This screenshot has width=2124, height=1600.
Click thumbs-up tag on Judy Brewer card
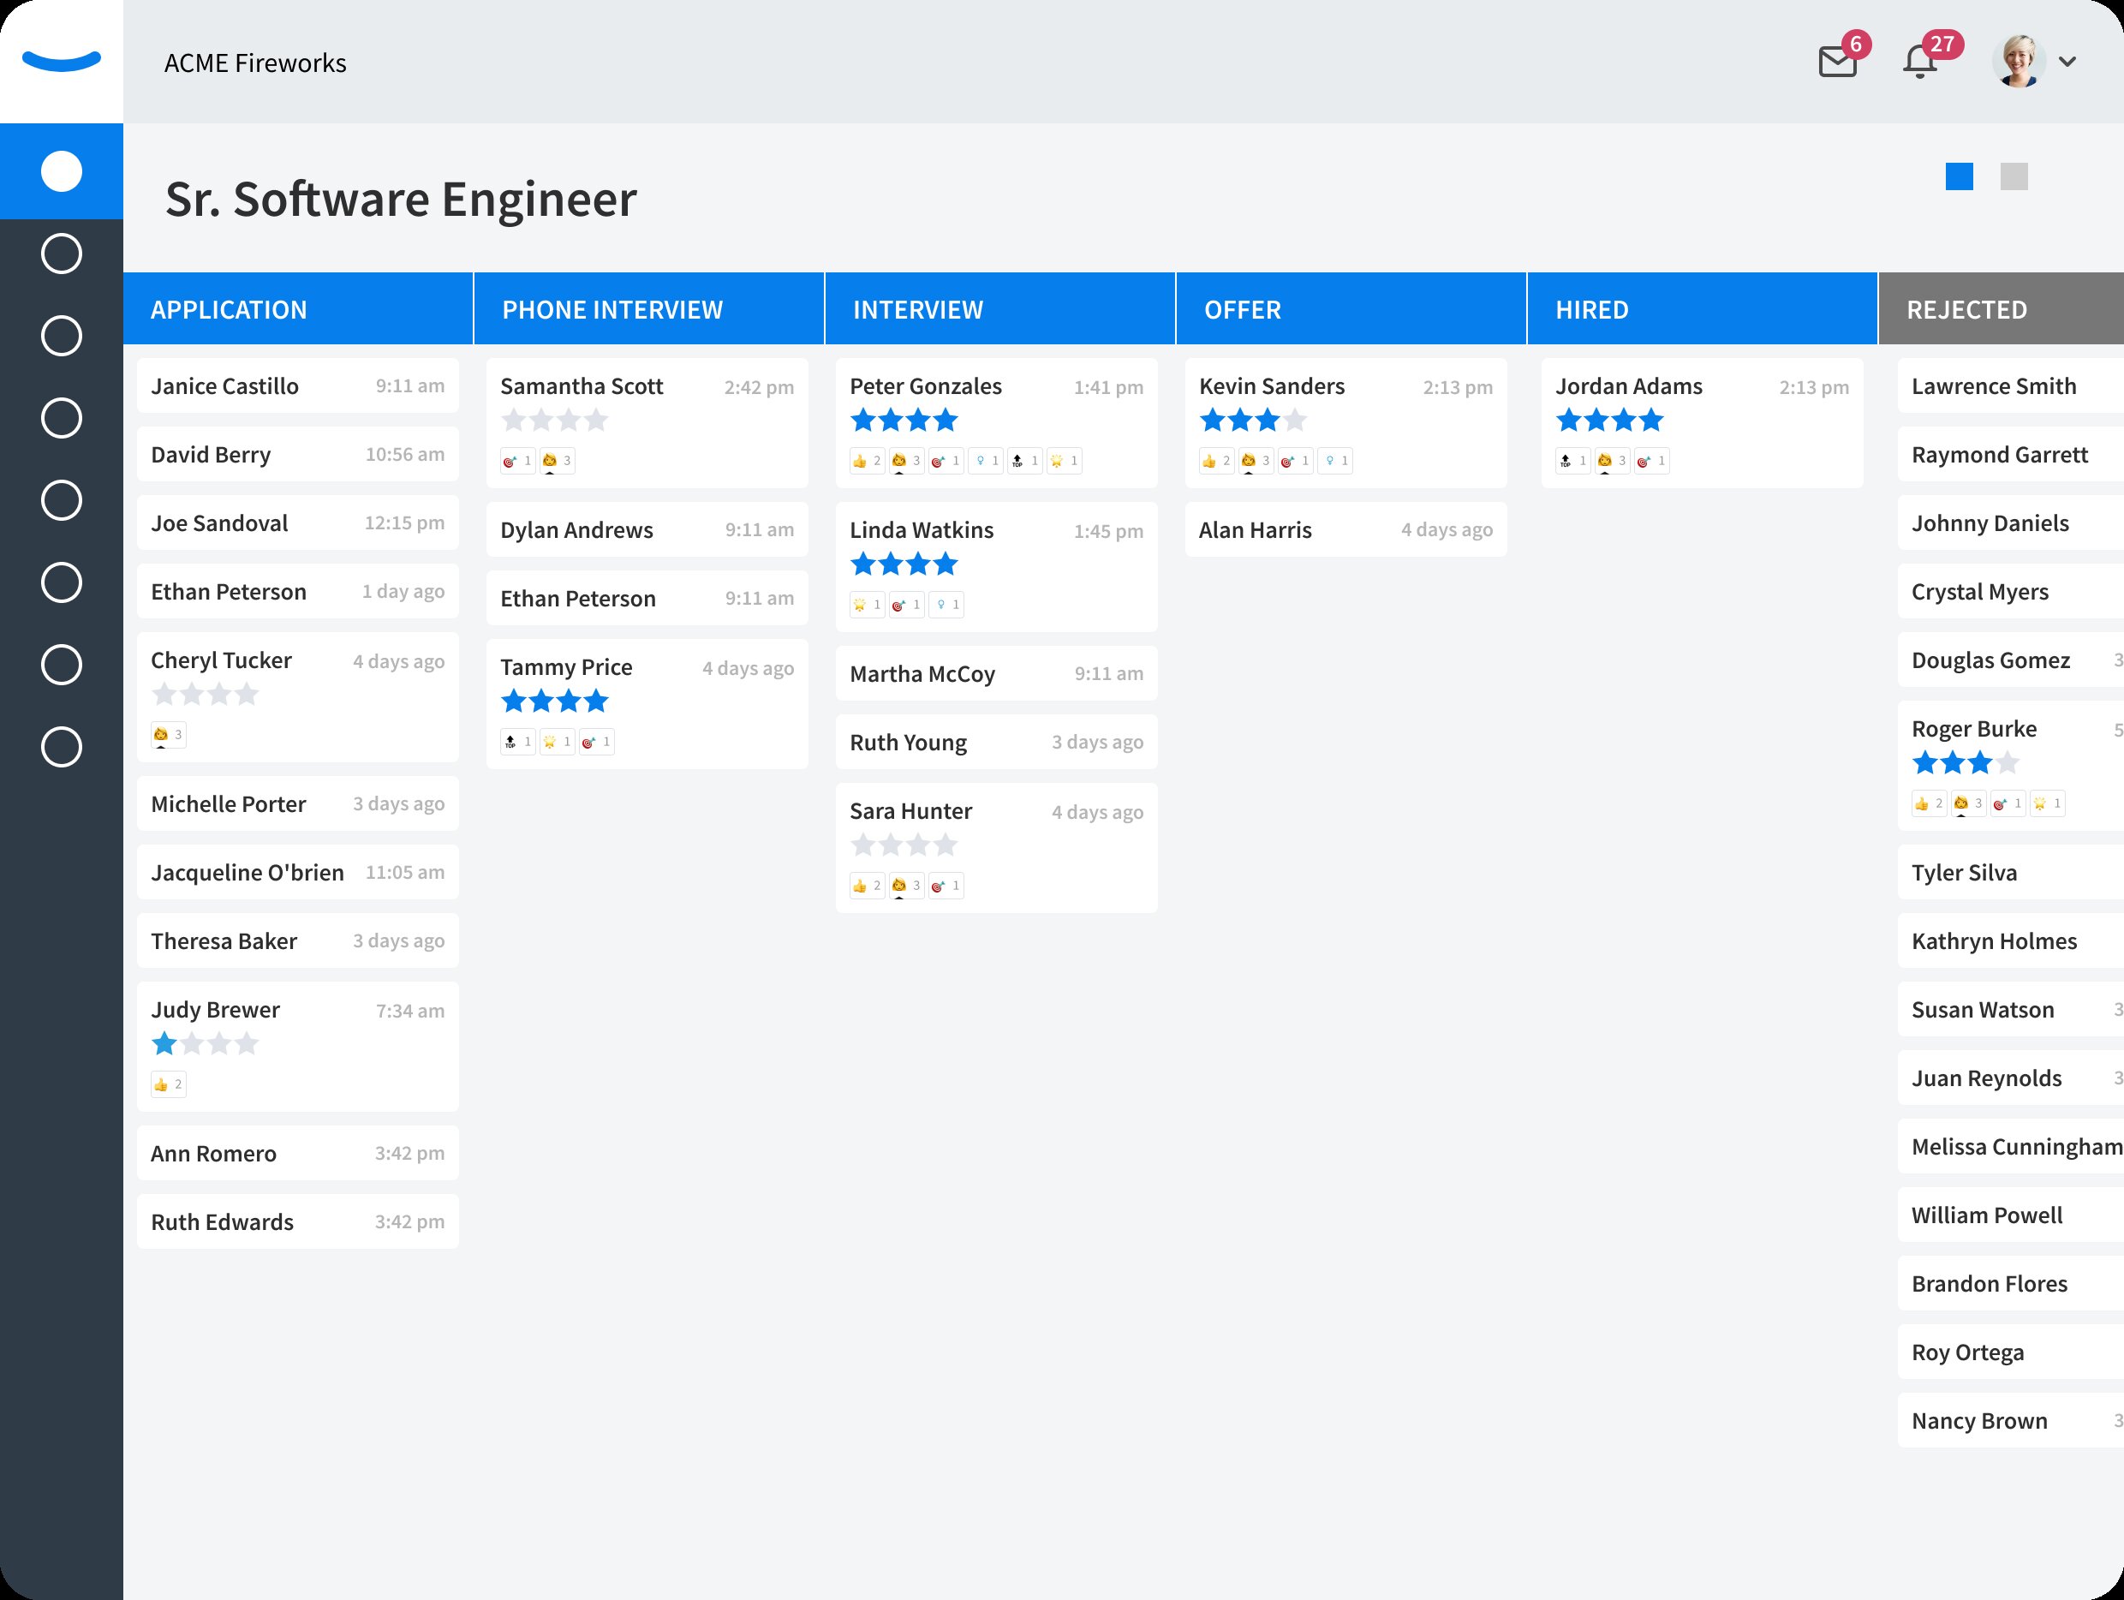(x=168, y=1085)
